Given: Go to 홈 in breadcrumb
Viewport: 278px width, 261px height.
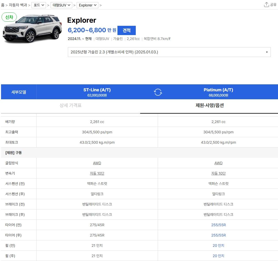Looking at the screenshot, I should [x=3, y=5].
